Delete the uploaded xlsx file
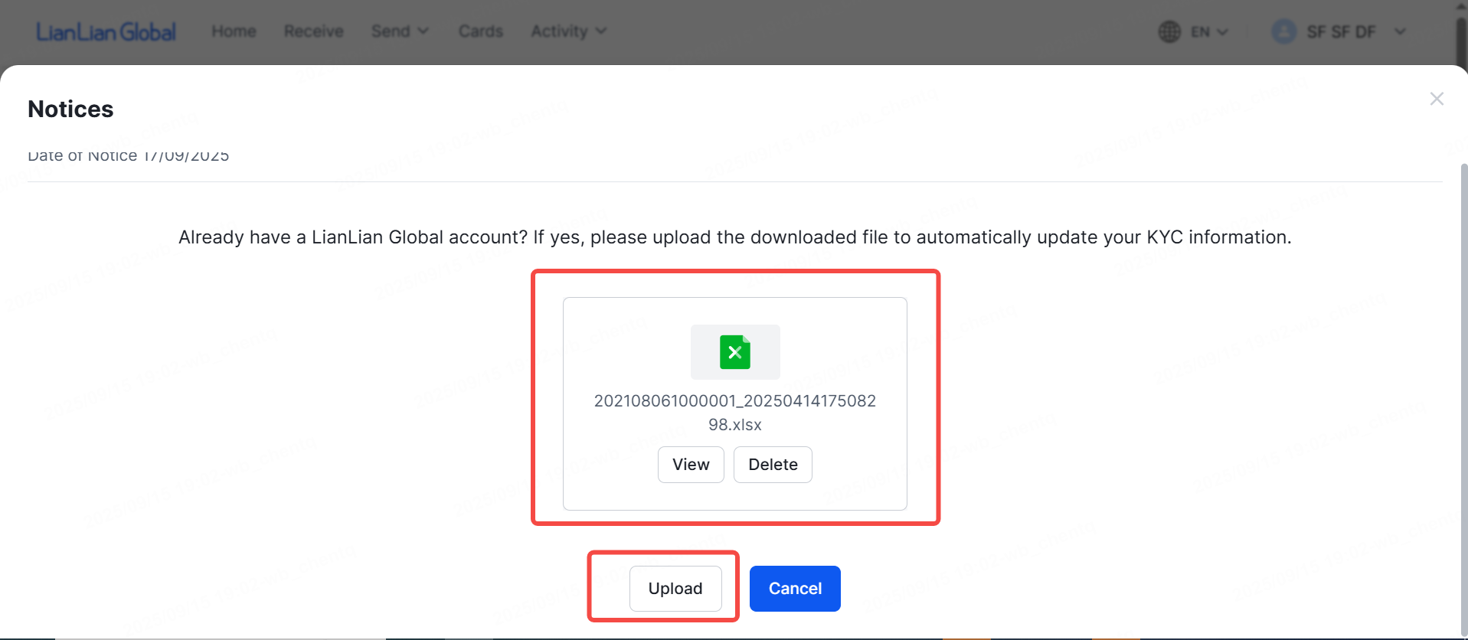 click(x=773, y=465)
